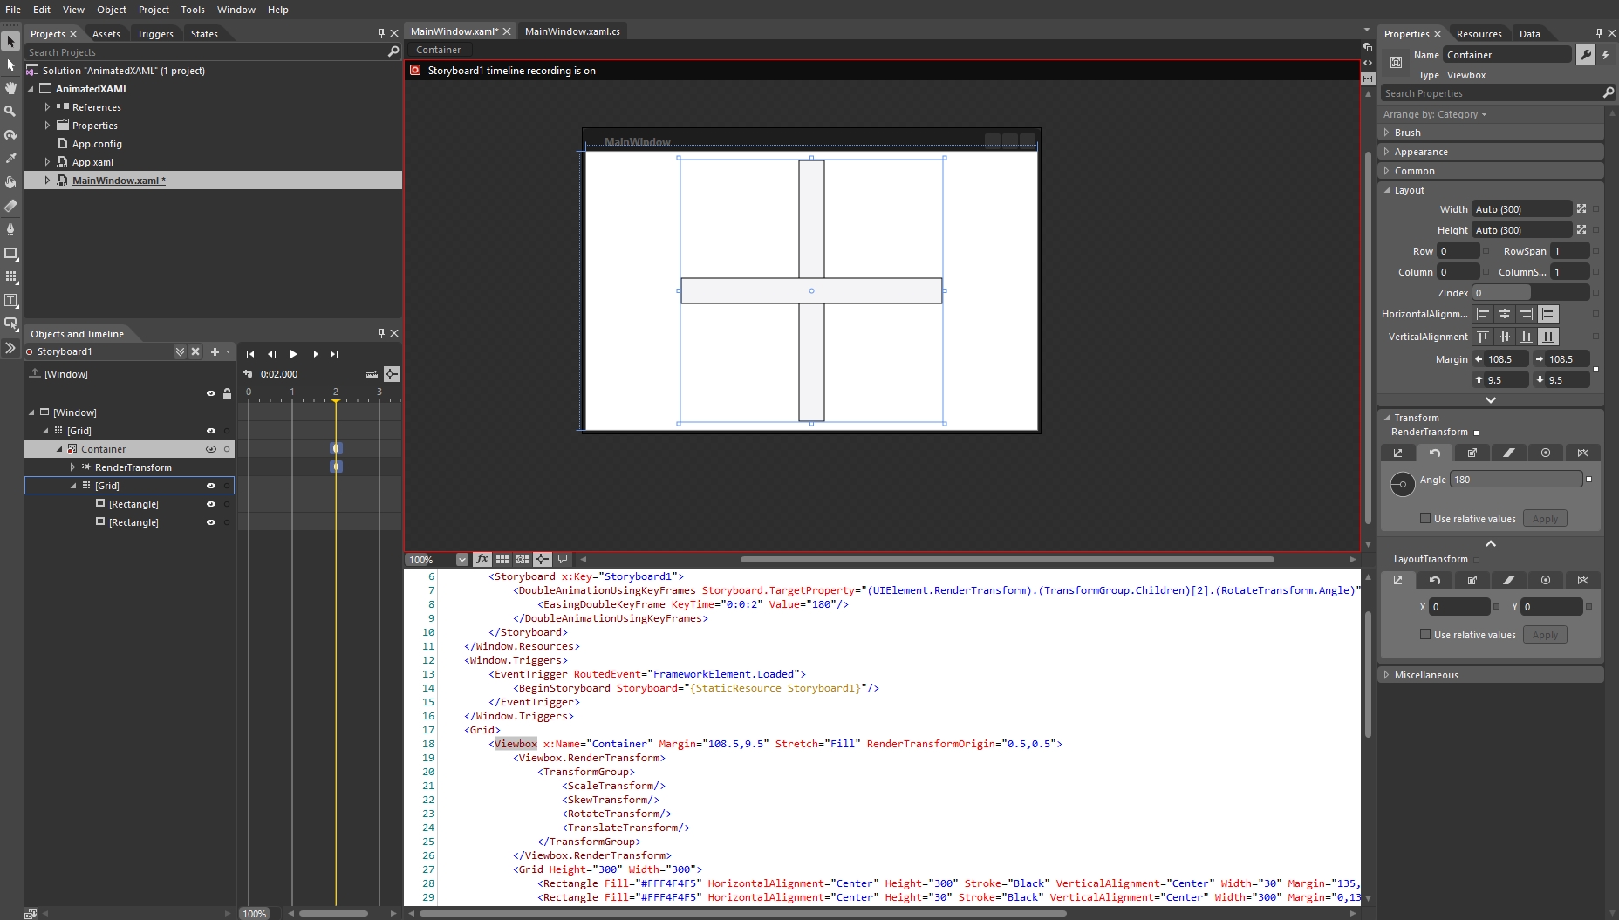Viewport: 1619px width, 920px height.
Task: Hide the Container object via its eye toggle
Action: click(211, 448)
